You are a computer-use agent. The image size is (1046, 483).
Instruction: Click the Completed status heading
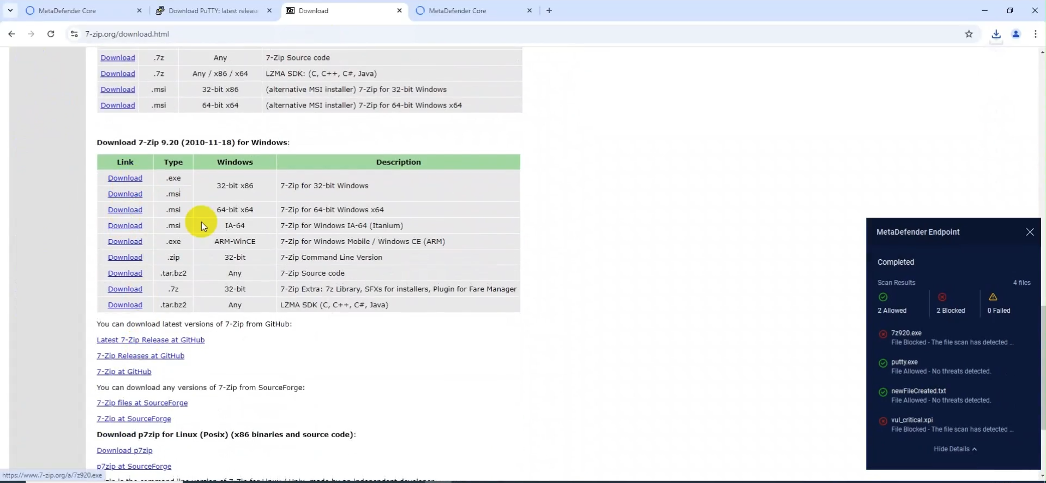(x=895, y=262)
